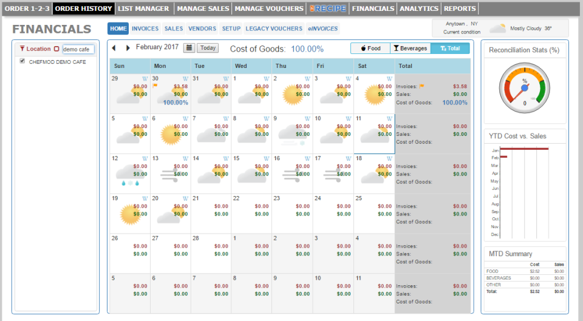Click the sun weather icon on Monday 6
This screenshot has width=583, height=321.
click(x=170, y=135)
